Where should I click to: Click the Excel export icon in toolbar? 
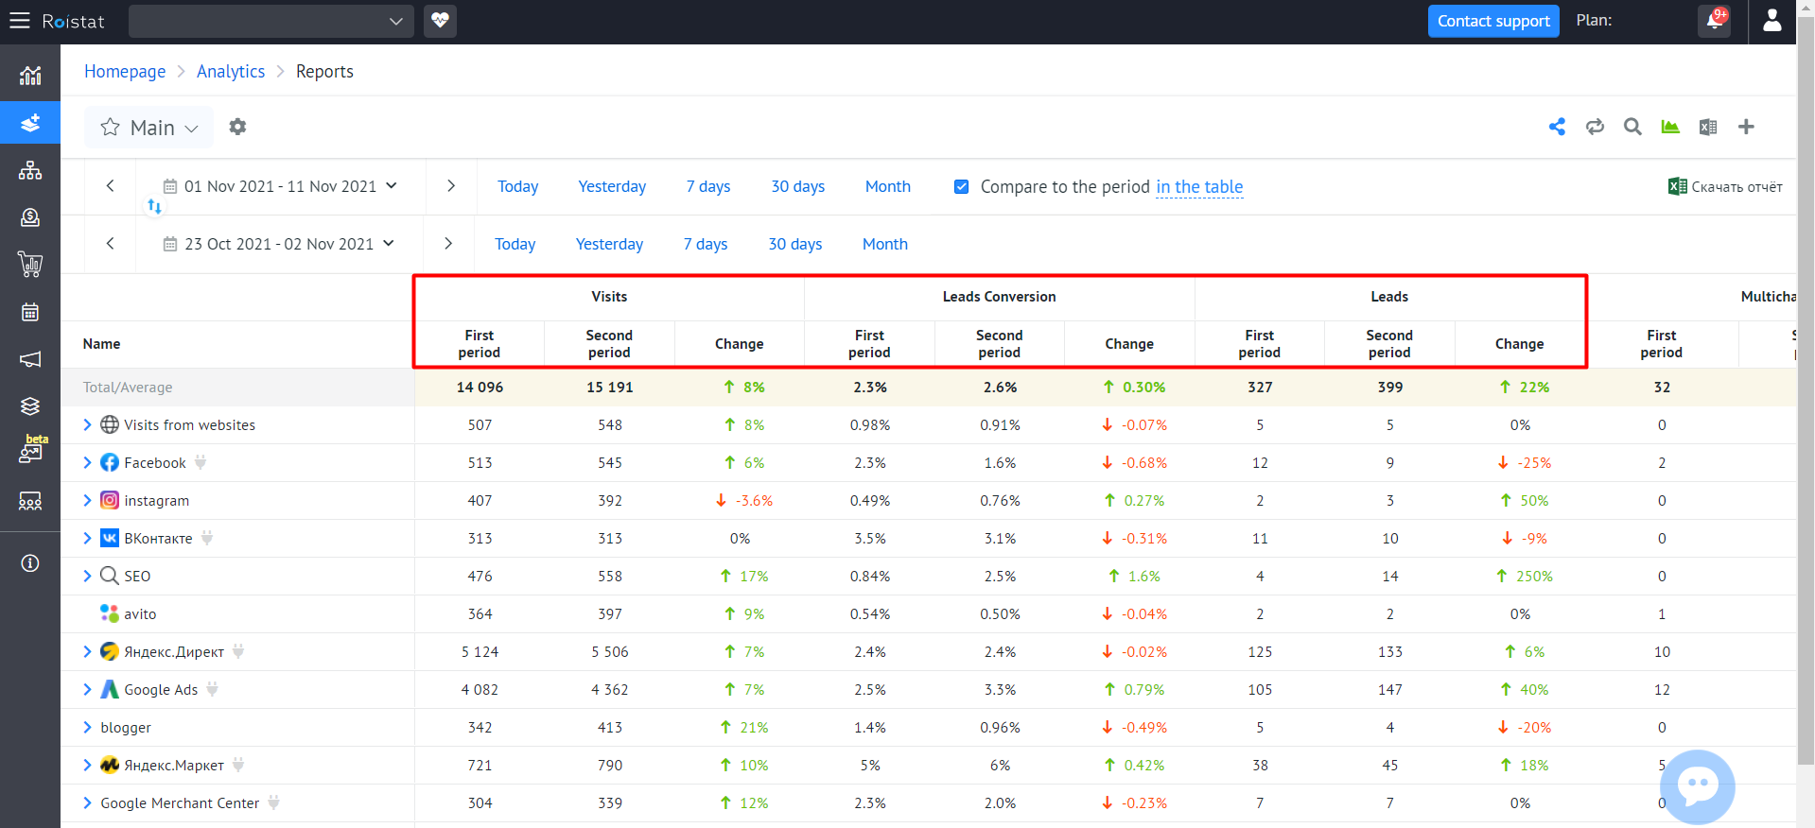click(1708, 127)
